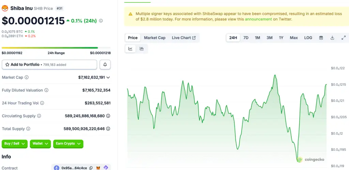Click the 24h Range progress bar
This screenshot has width=349, height=170.
point(56,48)
